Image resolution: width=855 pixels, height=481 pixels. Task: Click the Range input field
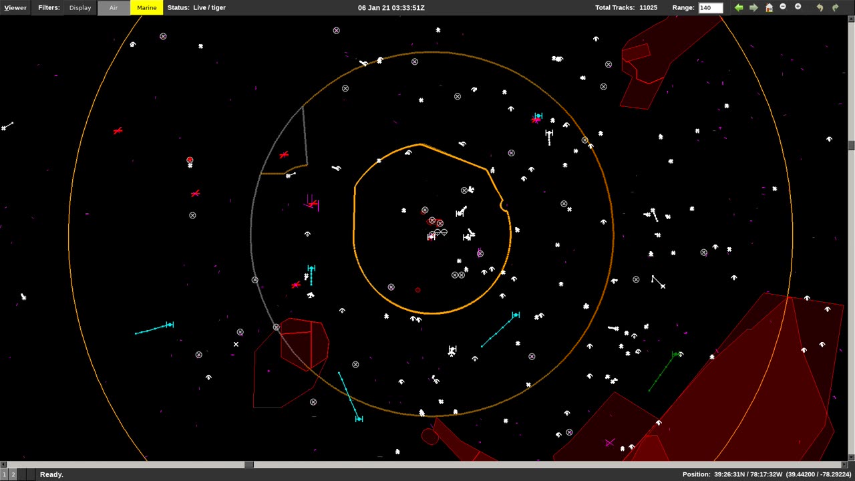pyautogui.click(x=710, y=7)
